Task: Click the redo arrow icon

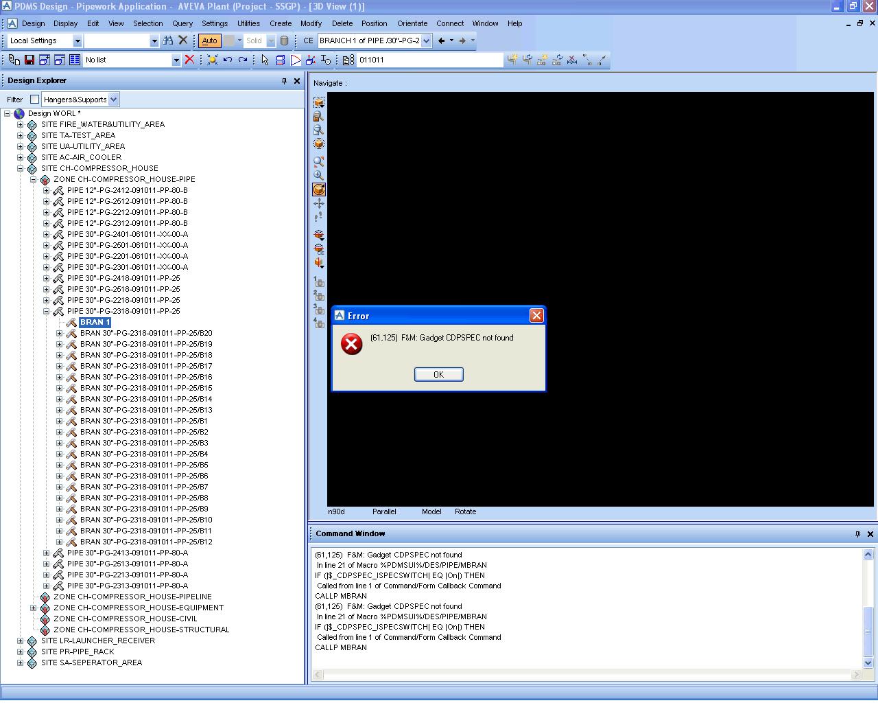Action: click(243, 60)
